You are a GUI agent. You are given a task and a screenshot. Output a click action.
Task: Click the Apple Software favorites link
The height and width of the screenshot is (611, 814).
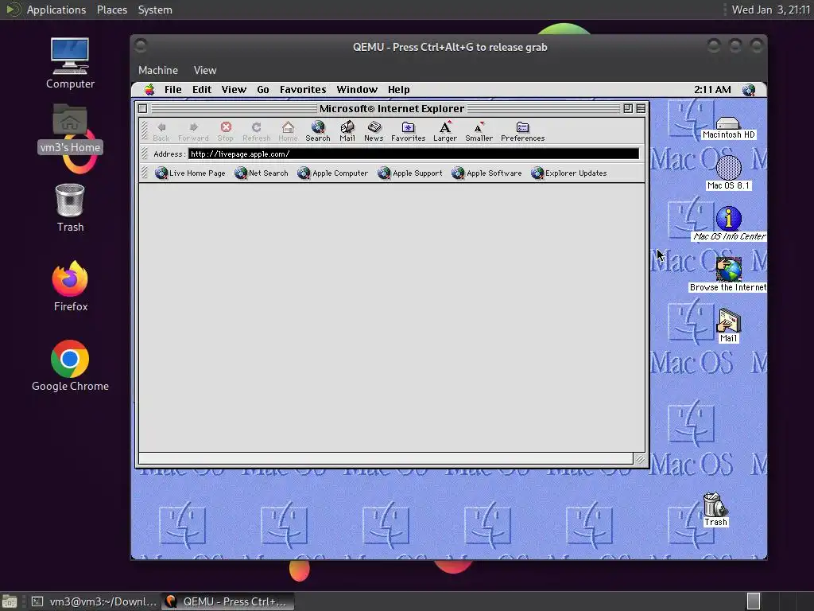[486, 173]
